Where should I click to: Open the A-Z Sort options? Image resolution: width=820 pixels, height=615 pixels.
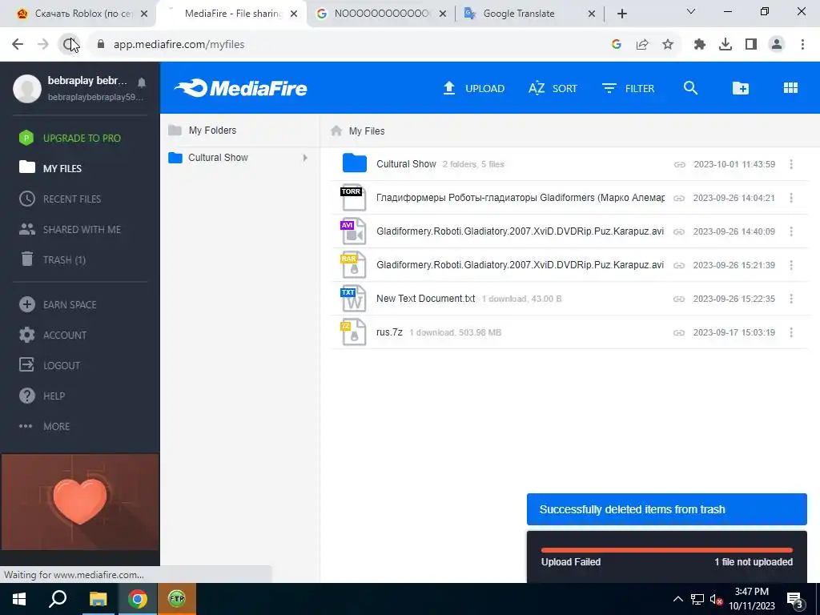point(553,88)
